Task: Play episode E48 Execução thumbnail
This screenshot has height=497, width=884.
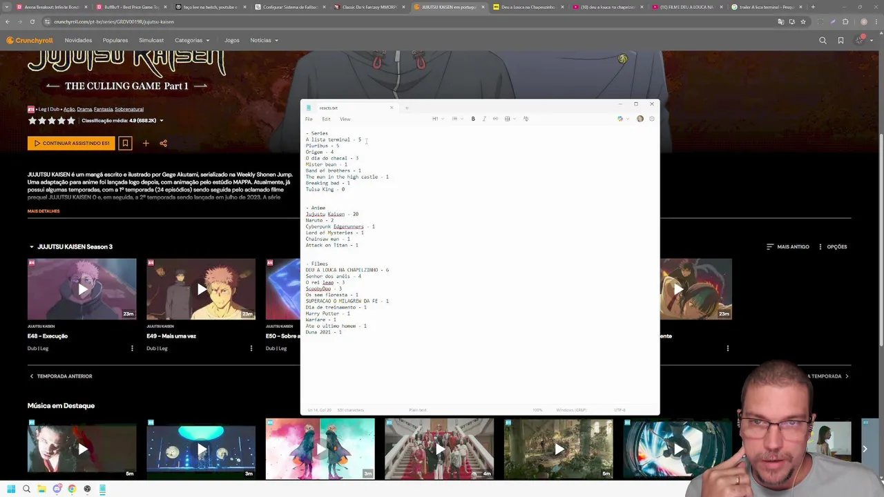Action: (x=82, y=289)
